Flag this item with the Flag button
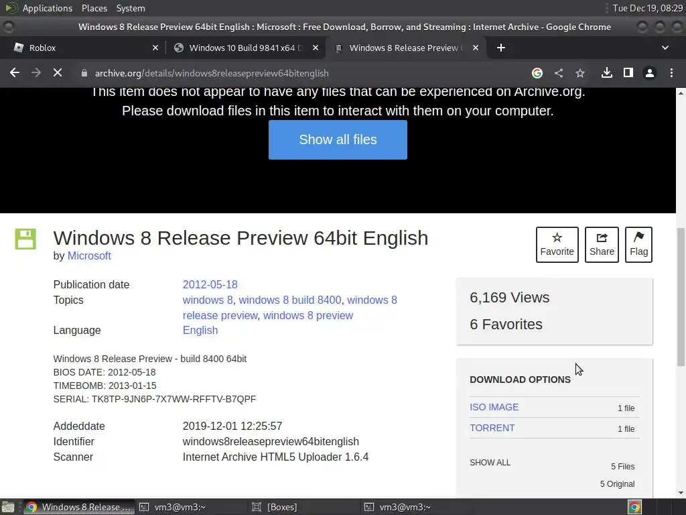Image resolution: width=686 pixels, height=515 pixels. click(x=638, y=245)
